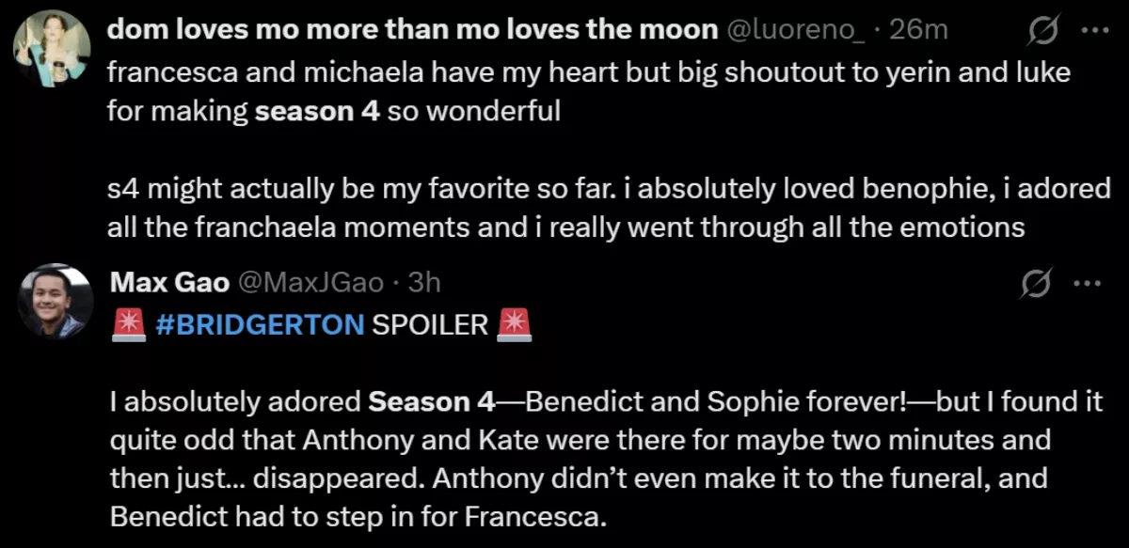Click bold "Season 4" in Max Gao's tweet
The image size is (1129, 548).
coord(432,403)
